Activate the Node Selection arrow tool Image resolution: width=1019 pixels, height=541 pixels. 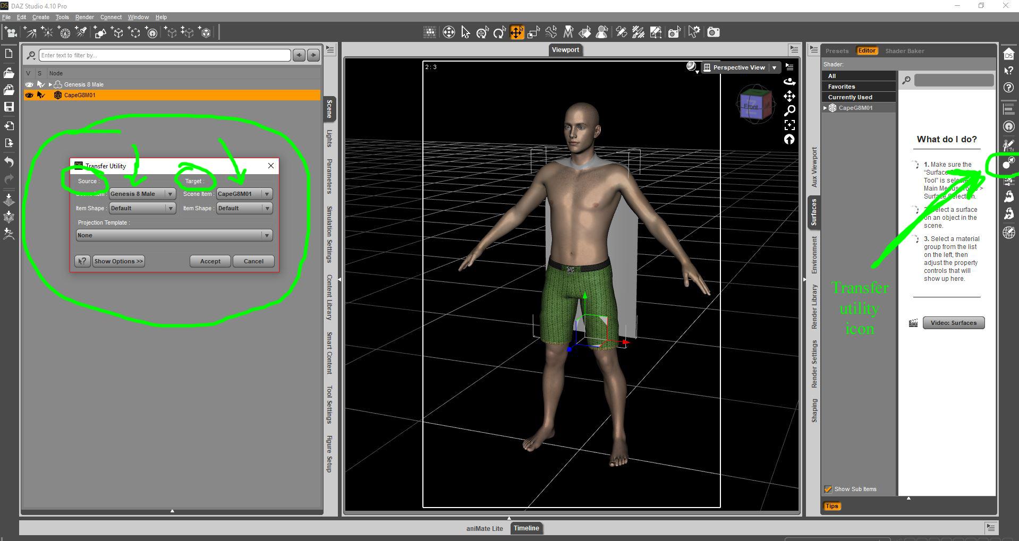click(465, 32)
